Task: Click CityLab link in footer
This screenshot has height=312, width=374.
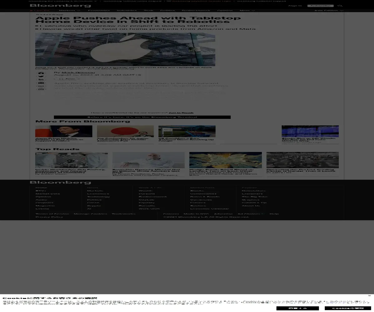Action: [x=146, y=200]
